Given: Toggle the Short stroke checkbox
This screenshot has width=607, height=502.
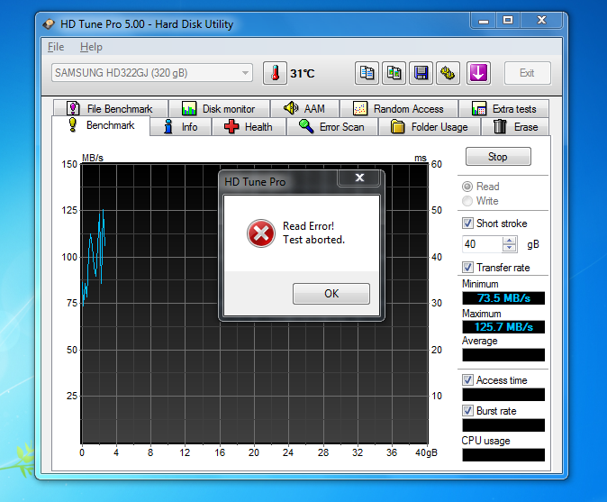Looking at the screenshot, I should [x=467, y=224].
